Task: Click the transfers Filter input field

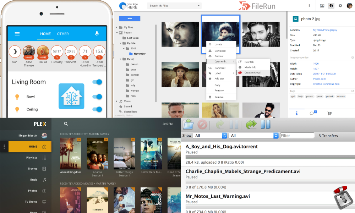Action: 297,136
